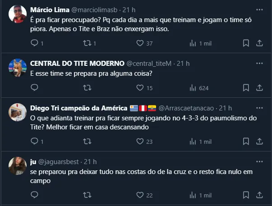Image resolution: width=272 pixels, height=206 pixels.
Task: Bookmark the tweet by ju
Action: [246, 195]
